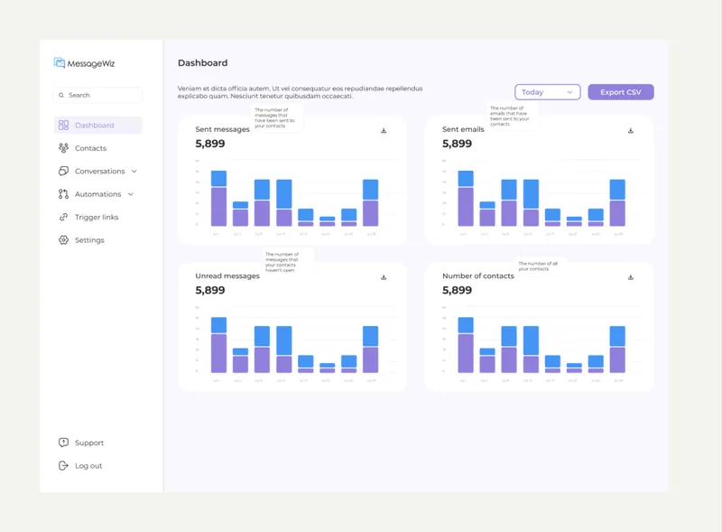Open Conversations in the sidebar

(x=100, y=171)
